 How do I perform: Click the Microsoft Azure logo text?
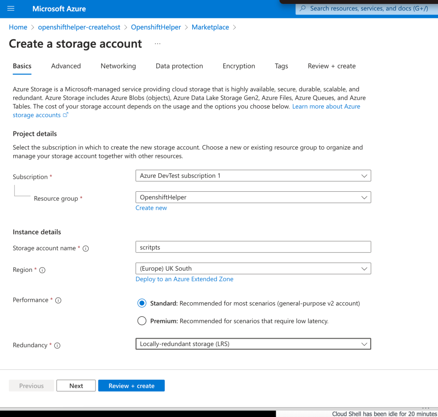tap(59, 9)
